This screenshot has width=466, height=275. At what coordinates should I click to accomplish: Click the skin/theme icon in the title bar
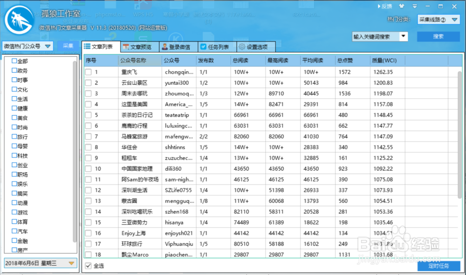point(401,6)
